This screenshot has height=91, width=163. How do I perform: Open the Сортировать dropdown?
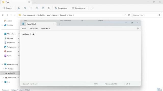(62, 8)
